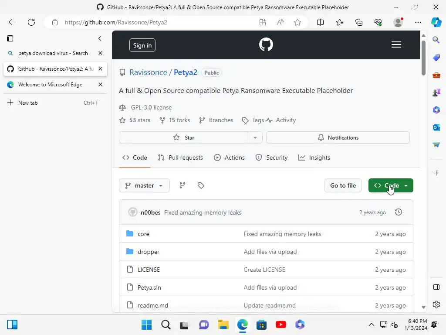
Task: Show hidden system tray icons
Action: click(x=371, y=325)
